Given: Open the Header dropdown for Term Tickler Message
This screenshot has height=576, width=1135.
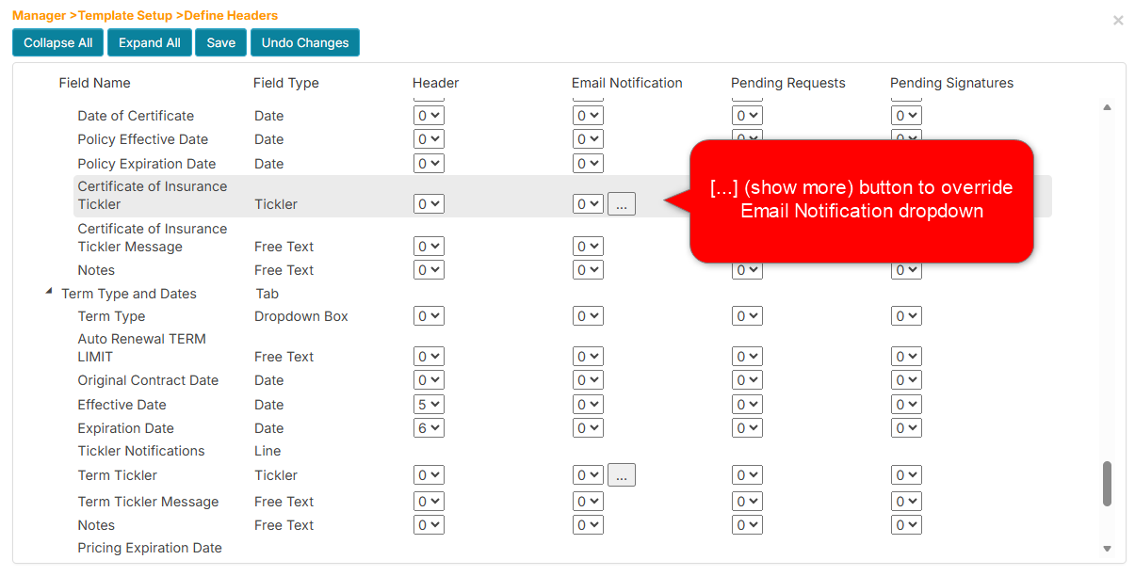Looking at the screenshot, I should coord(428,501).
